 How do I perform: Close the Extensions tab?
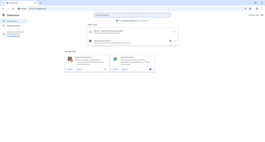pos(35,3)
